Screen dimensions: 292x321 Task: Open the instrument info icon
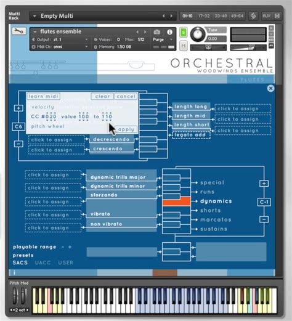click(169, 32)
